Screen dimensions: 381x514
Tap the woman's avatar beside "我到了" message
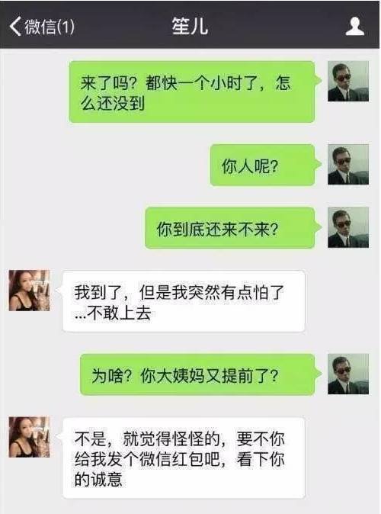click(x=29, y=291)
